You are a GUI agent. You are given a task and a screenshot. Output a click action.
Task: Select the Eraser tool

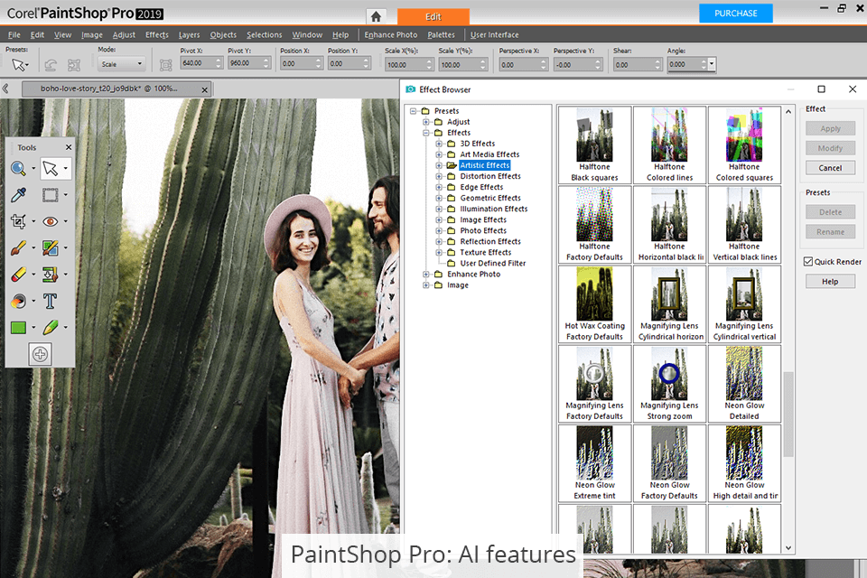coord(18,275)
